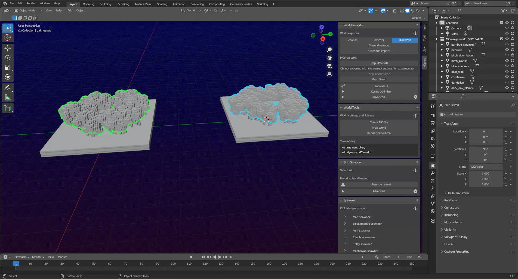Screen dimensions: 518x279
Task: Uncheck the Mineways world collection checkbox
Action: click(x=501, y=39)
